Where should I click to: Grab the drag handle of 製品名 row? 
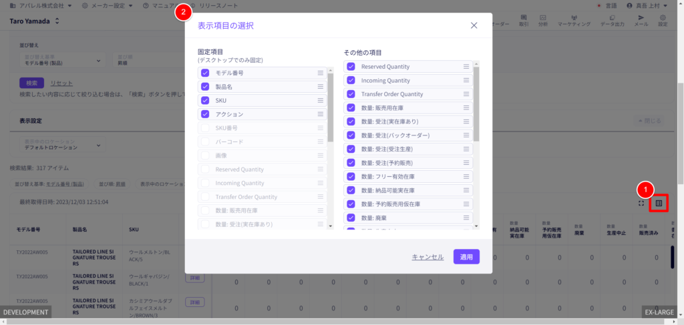click(321, 87)
